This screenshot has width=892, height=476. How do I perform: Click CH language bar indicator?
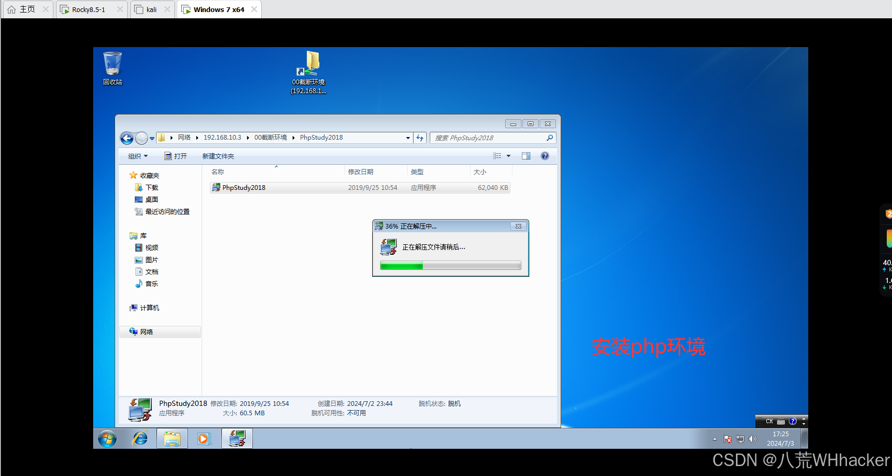(x=769, y=422)
